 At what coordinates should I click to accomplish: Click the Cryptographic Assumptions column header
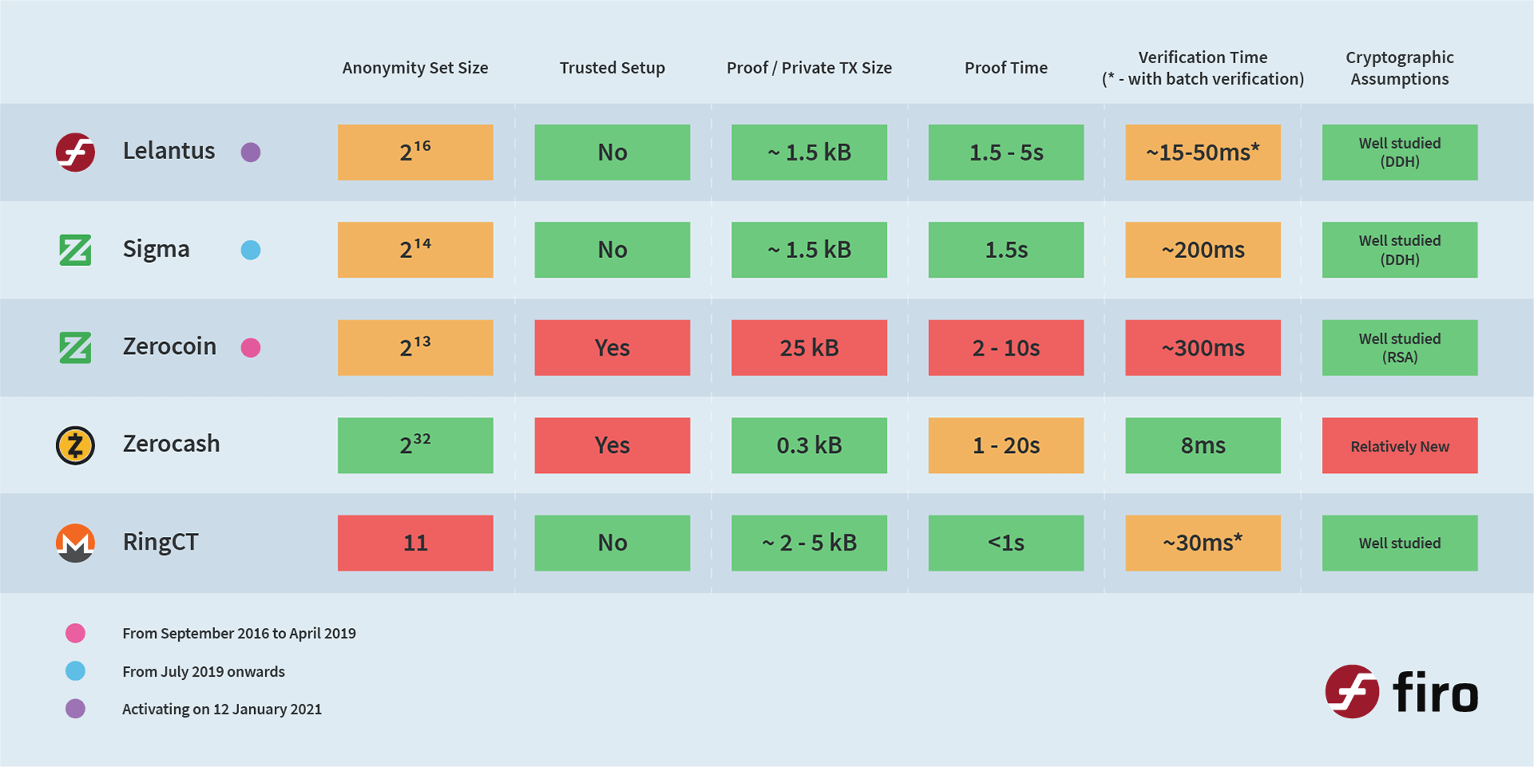pos(1399,68)
